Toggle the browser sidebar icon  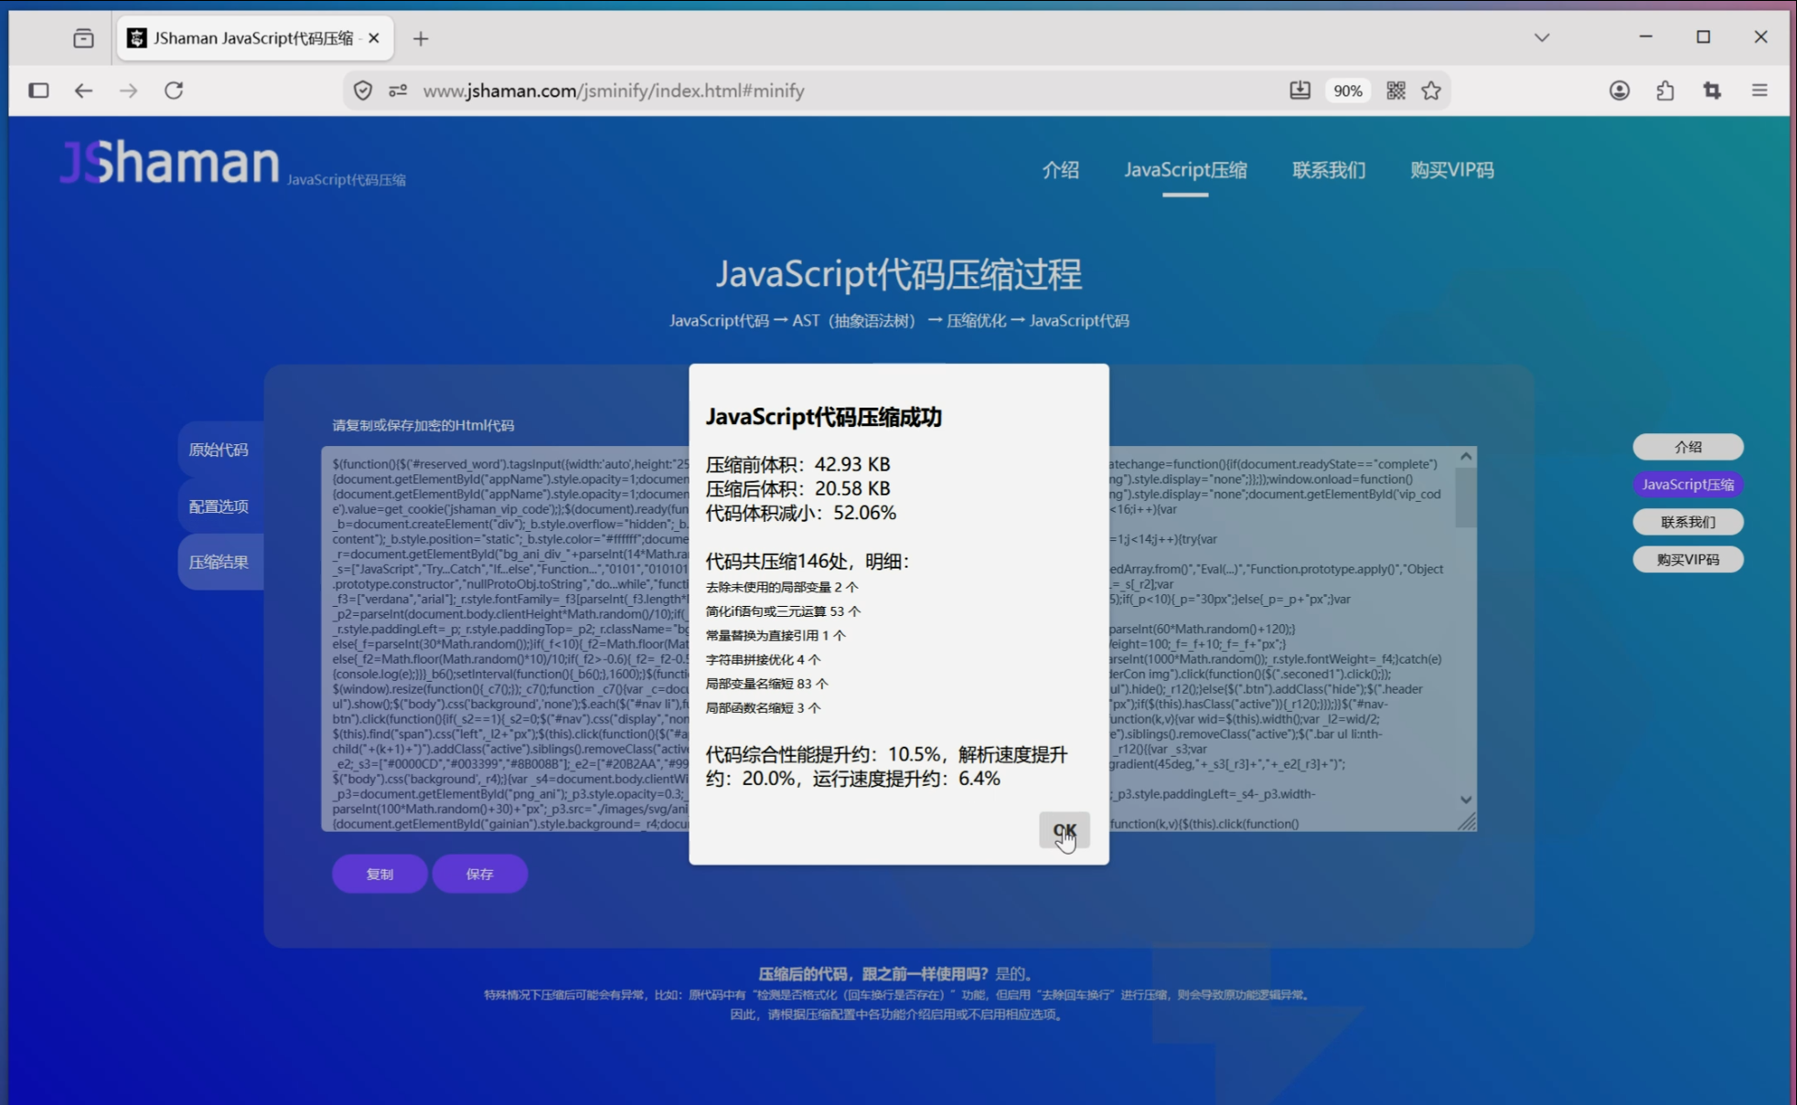coord(38,90)
